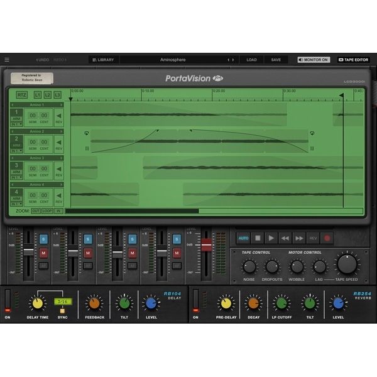Arm track 3 for recording
This screenshot has height=377, width=377.
[16, 172]
